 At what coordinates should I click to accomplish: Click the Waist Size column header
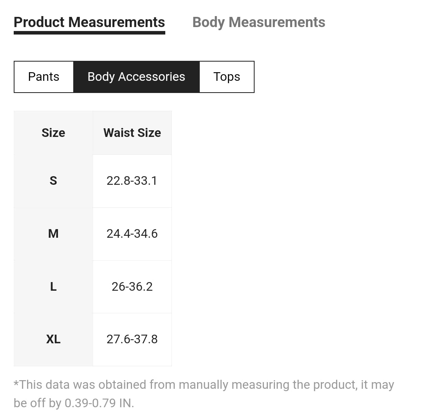coord(132,133)
